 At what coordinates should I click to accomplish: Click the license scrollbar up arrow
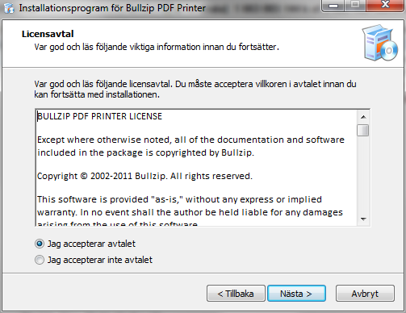coord(363,117)
